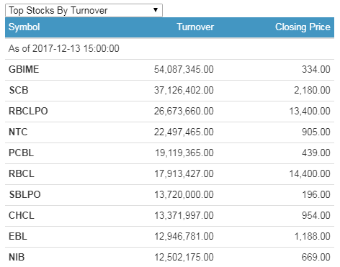
Task: Click GBIME turnover value 54,087,345.00
Action: [x=184, y=69]
